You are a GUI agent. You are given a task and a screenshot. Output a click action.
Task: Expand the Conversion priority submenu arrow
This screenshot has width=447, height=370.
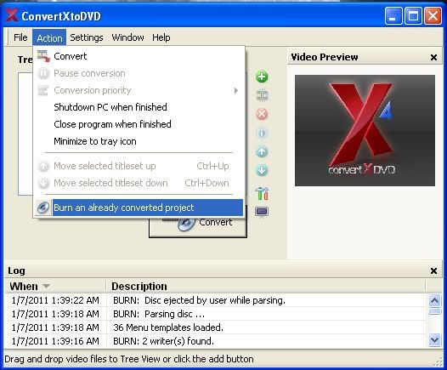[x=235, y=90]
